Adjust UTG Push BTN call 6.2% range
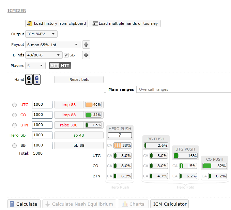This screenshot has width=231, height=210. [x=188, y=176]
